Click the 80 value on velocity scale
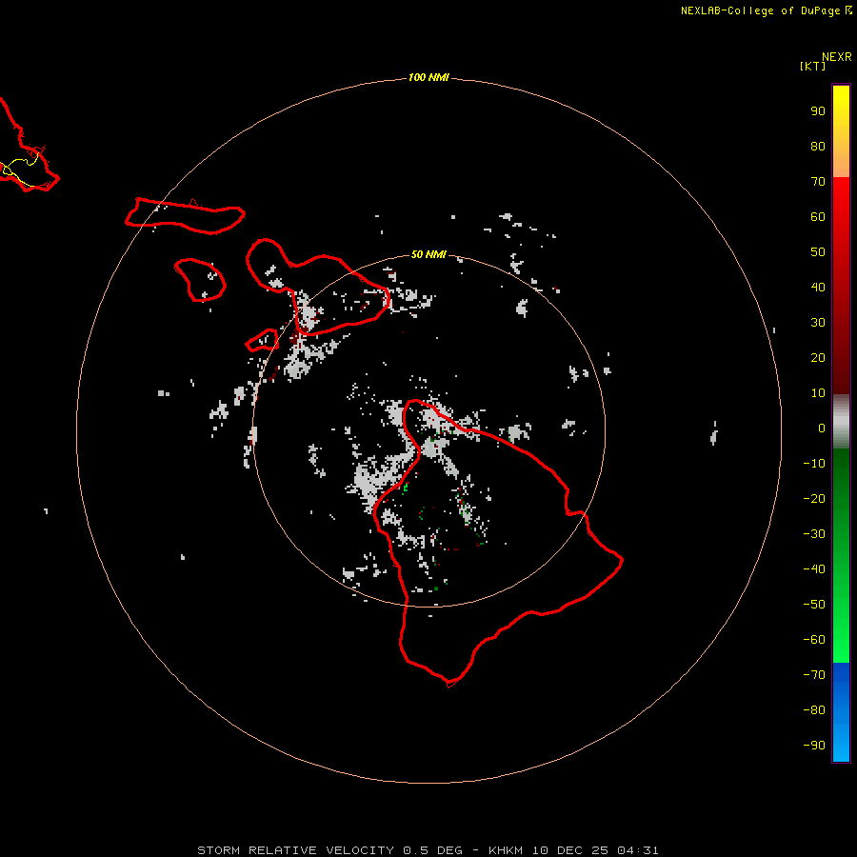Image resolution: width=857 pixels, height=857 pixels. click(818, 147)
